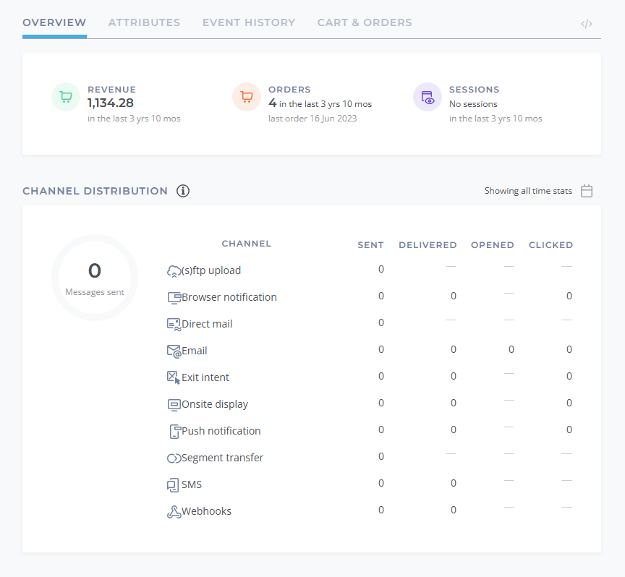Click the SMS phone icon
Screen dimensions: 625x577
(x=173, y=485)
